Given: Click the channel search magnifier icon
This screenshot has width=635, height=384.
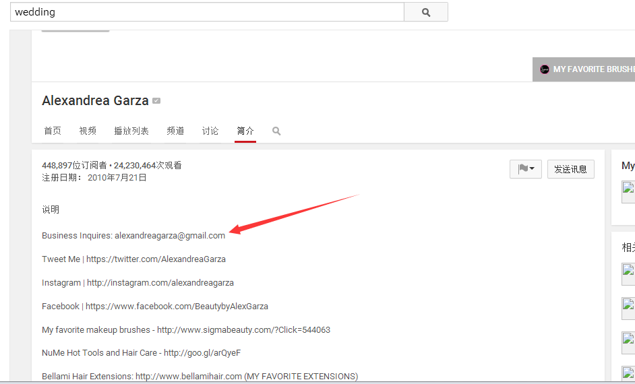Looking at the screenshot, I should 276,131.
